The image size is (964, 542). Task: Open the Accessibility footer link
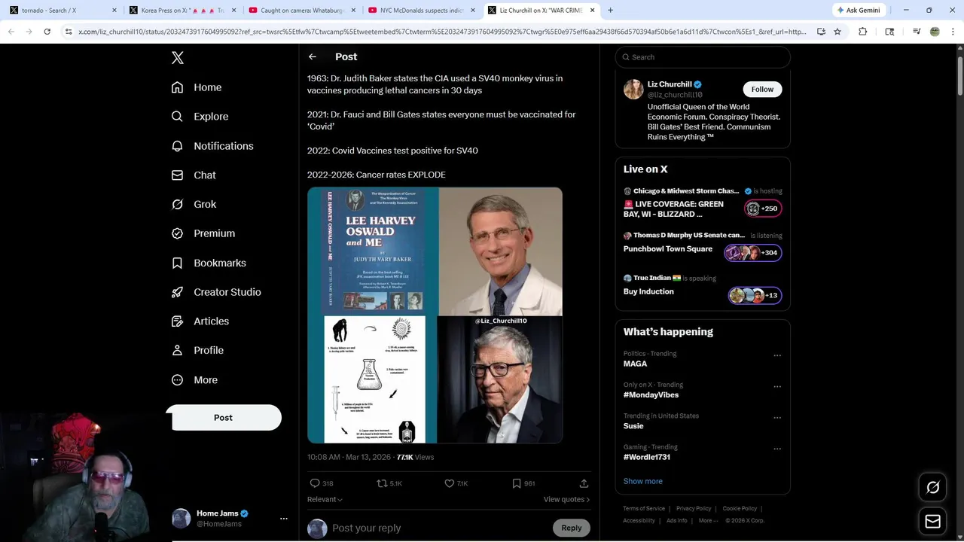[639, 520]
